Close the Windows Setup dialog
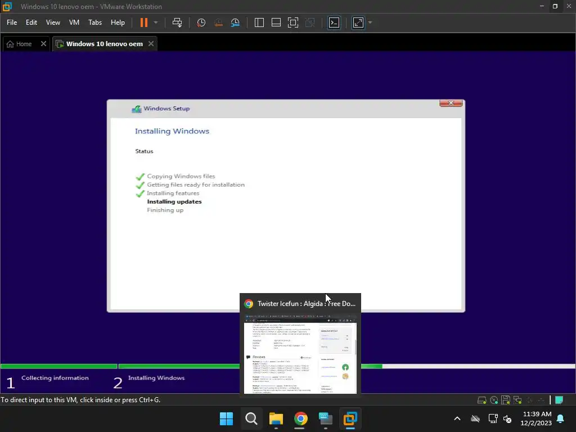 (x=451, y=103)
